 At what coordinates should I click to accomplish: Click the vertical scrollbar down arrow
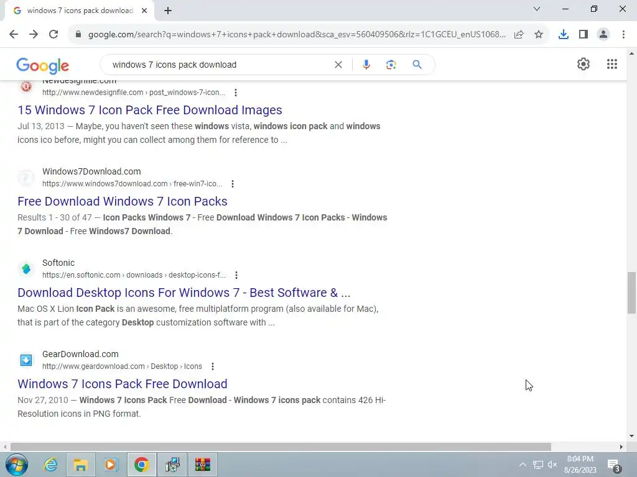coord(631,436)
